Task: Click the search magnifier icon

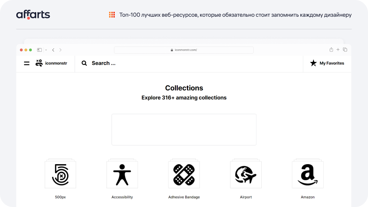Action: click(x=84, y=63)
